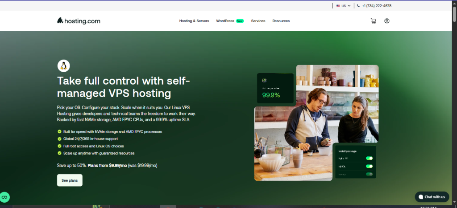Toggle the first Install package switch
The width and height of the screenshot is (457, 208).
pos(369,158)
